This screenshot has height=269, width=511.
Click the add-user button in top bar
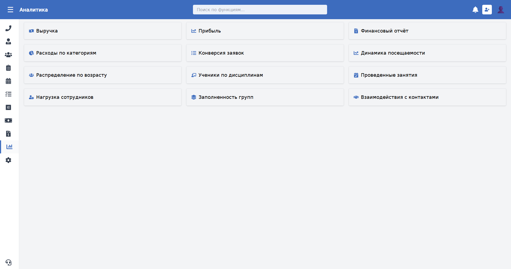pos(487,10)
